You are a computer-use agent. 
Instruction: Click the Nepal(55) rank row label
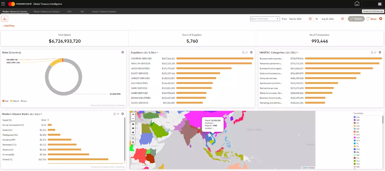(7, 120)
